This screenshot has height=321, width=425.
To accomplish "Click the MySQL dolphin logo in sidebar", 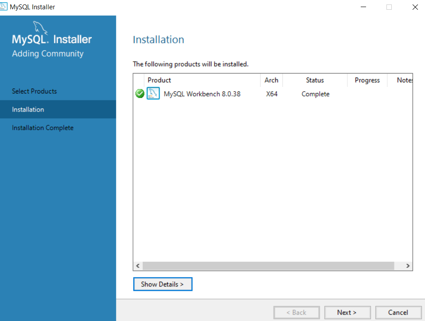I will click(x=40, y=28).
